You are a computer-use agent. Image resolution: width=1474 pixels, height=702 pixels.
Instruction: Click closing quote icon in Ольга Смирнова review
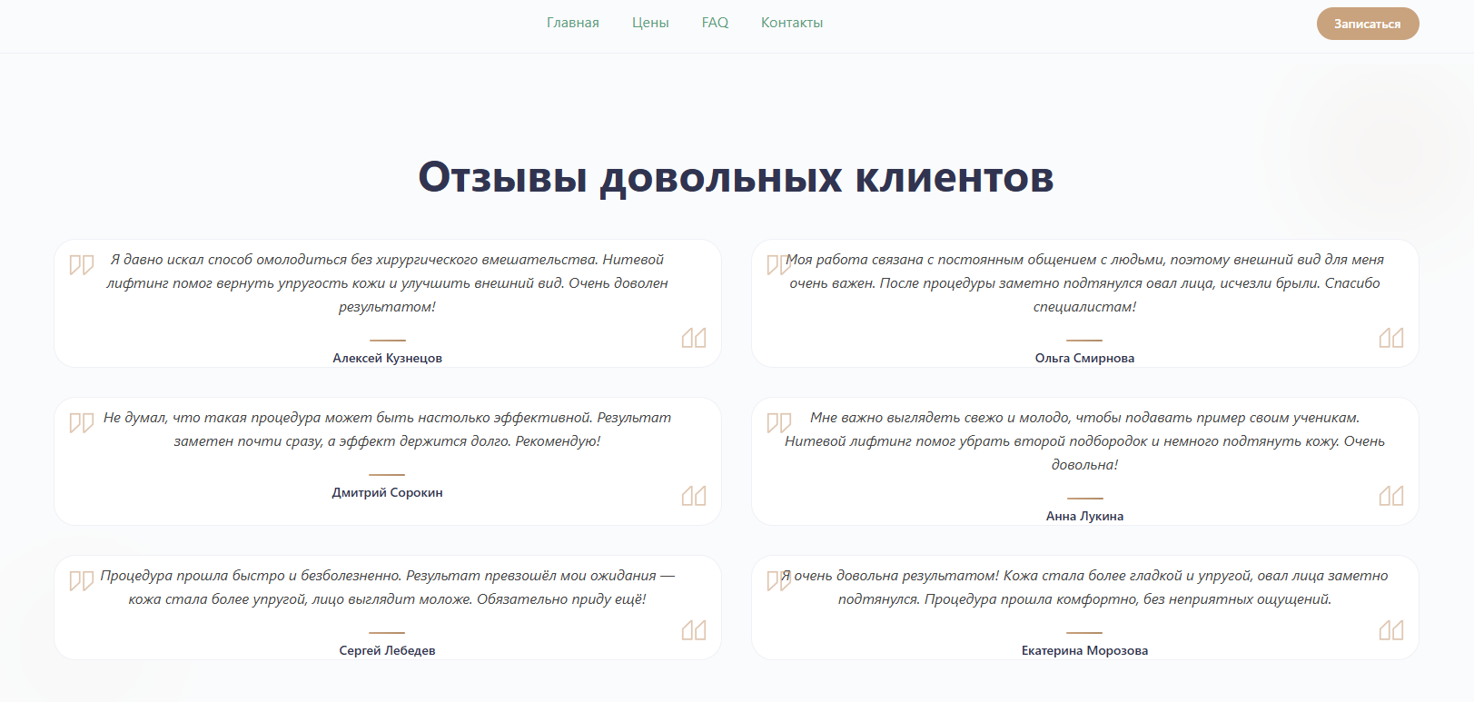tap(1390, 338)
